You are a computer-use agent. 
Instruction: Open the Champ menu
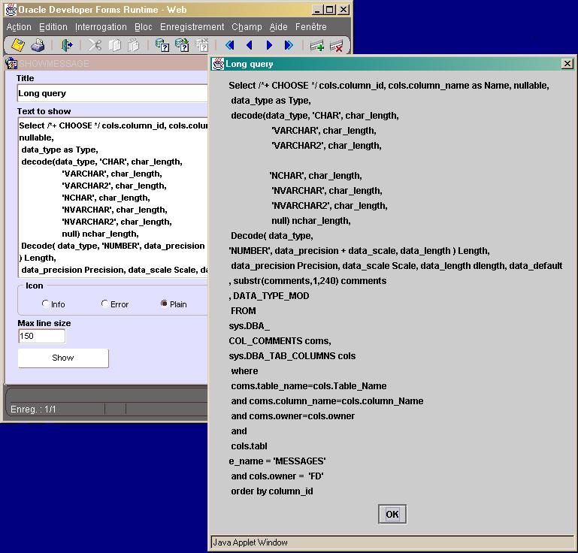tap(247, 27)
